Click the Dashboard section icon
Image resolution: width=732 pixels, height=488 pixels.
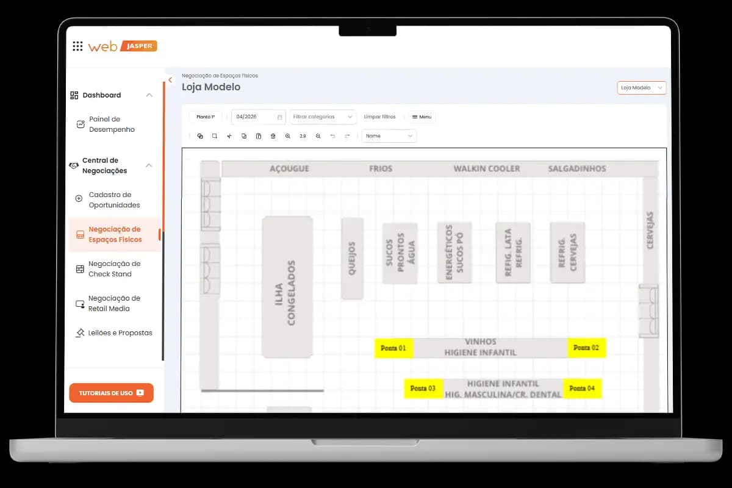[74, 95]
